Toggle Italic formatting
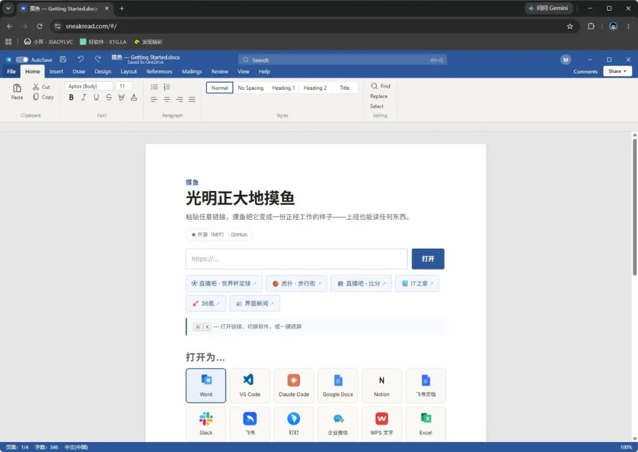This screenshot has height=452, width=638. pos(84,97)
